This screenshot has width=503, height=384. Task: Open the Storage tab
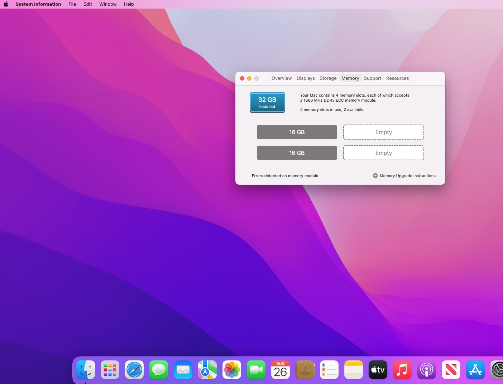click(x=328, y=78)
